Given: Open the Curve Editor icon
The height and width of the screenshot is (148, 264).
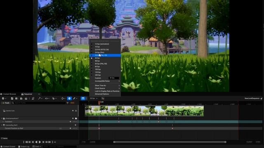Looking at the screenshot, I should pos(103,99).
